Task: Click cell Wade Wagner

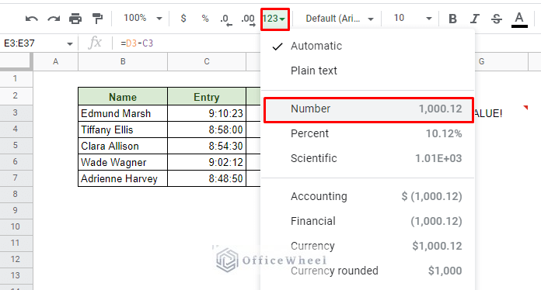Action: click(123, 162)
